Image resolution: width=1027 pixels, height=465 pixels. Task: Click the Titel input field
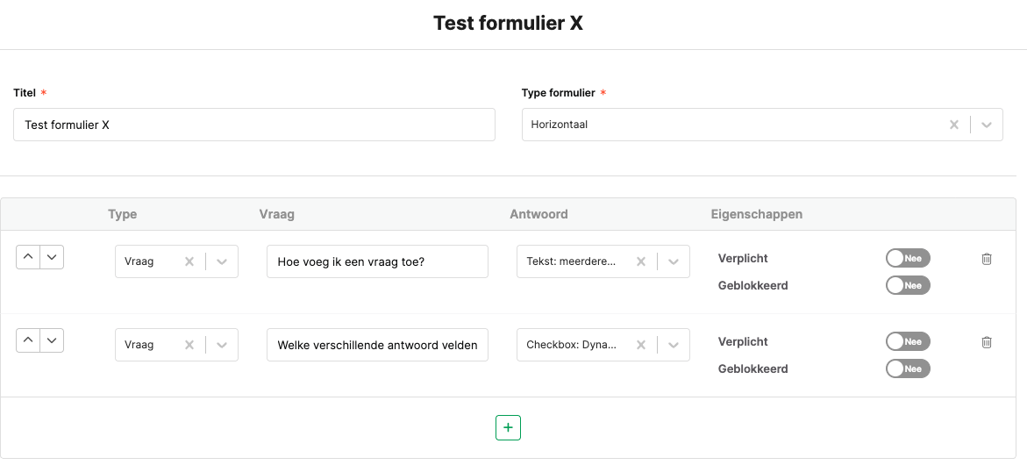point(253,125)
